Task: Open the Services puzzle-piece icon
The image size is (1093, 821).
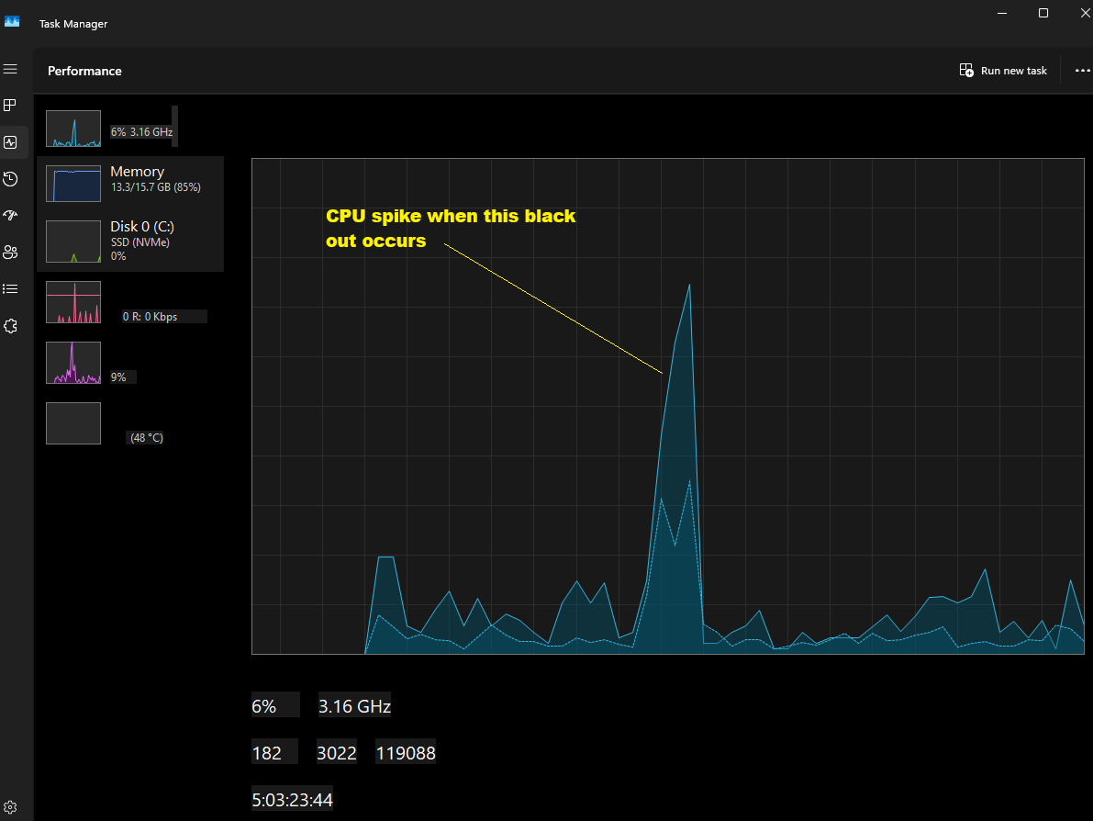Action: coord(10,326)
